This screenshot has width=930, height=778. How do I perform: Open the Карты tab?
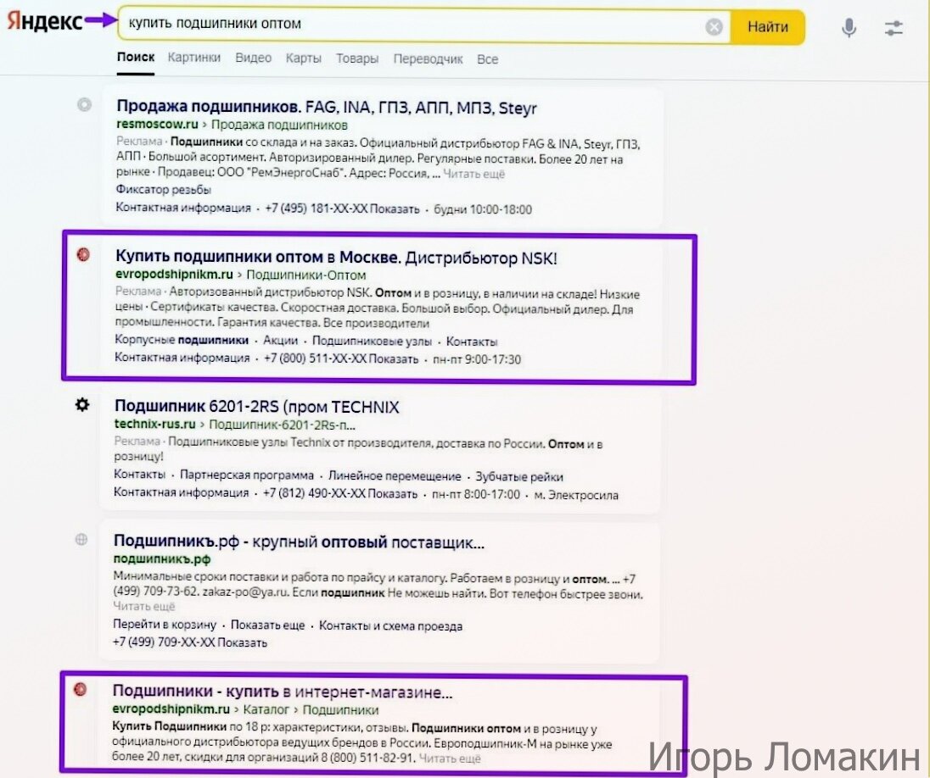tap(304, 58)
